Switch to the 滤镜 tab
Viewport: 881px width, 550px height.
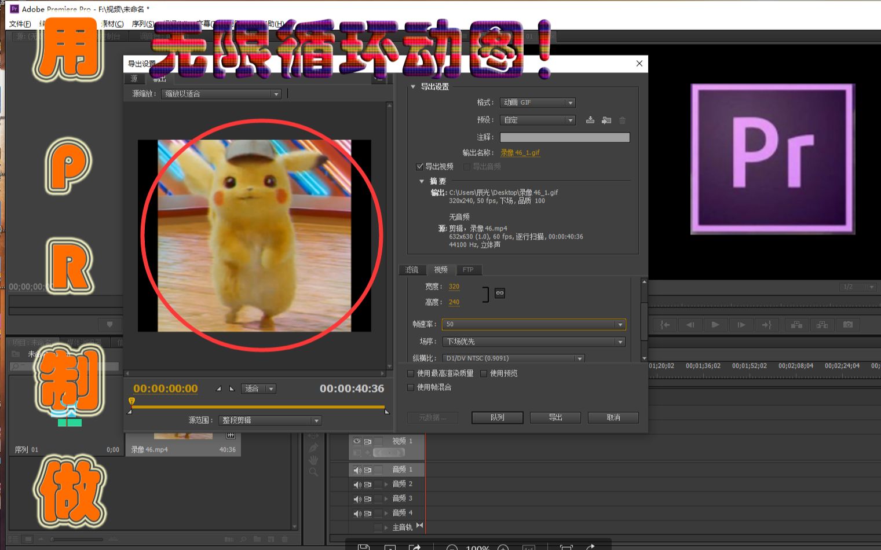point(412,270)
